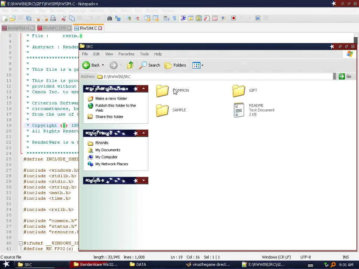This screenshot has height=269, width=359.
Task: Collapse the code fold at line 40
Action: point(21,243)
